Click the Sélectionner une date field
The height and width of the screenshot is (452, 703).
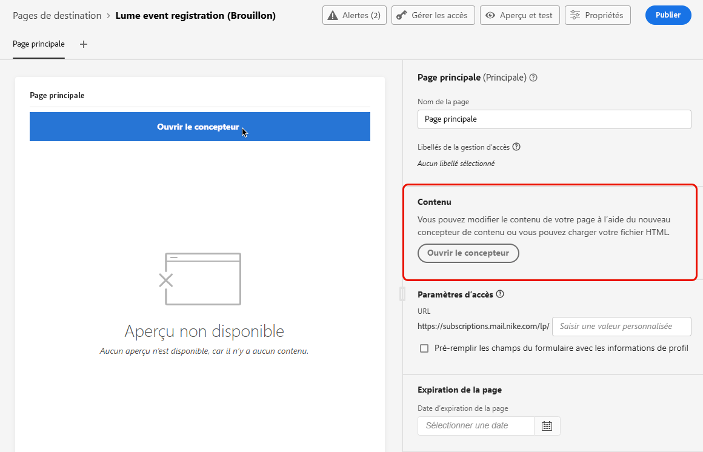point(476,426)
